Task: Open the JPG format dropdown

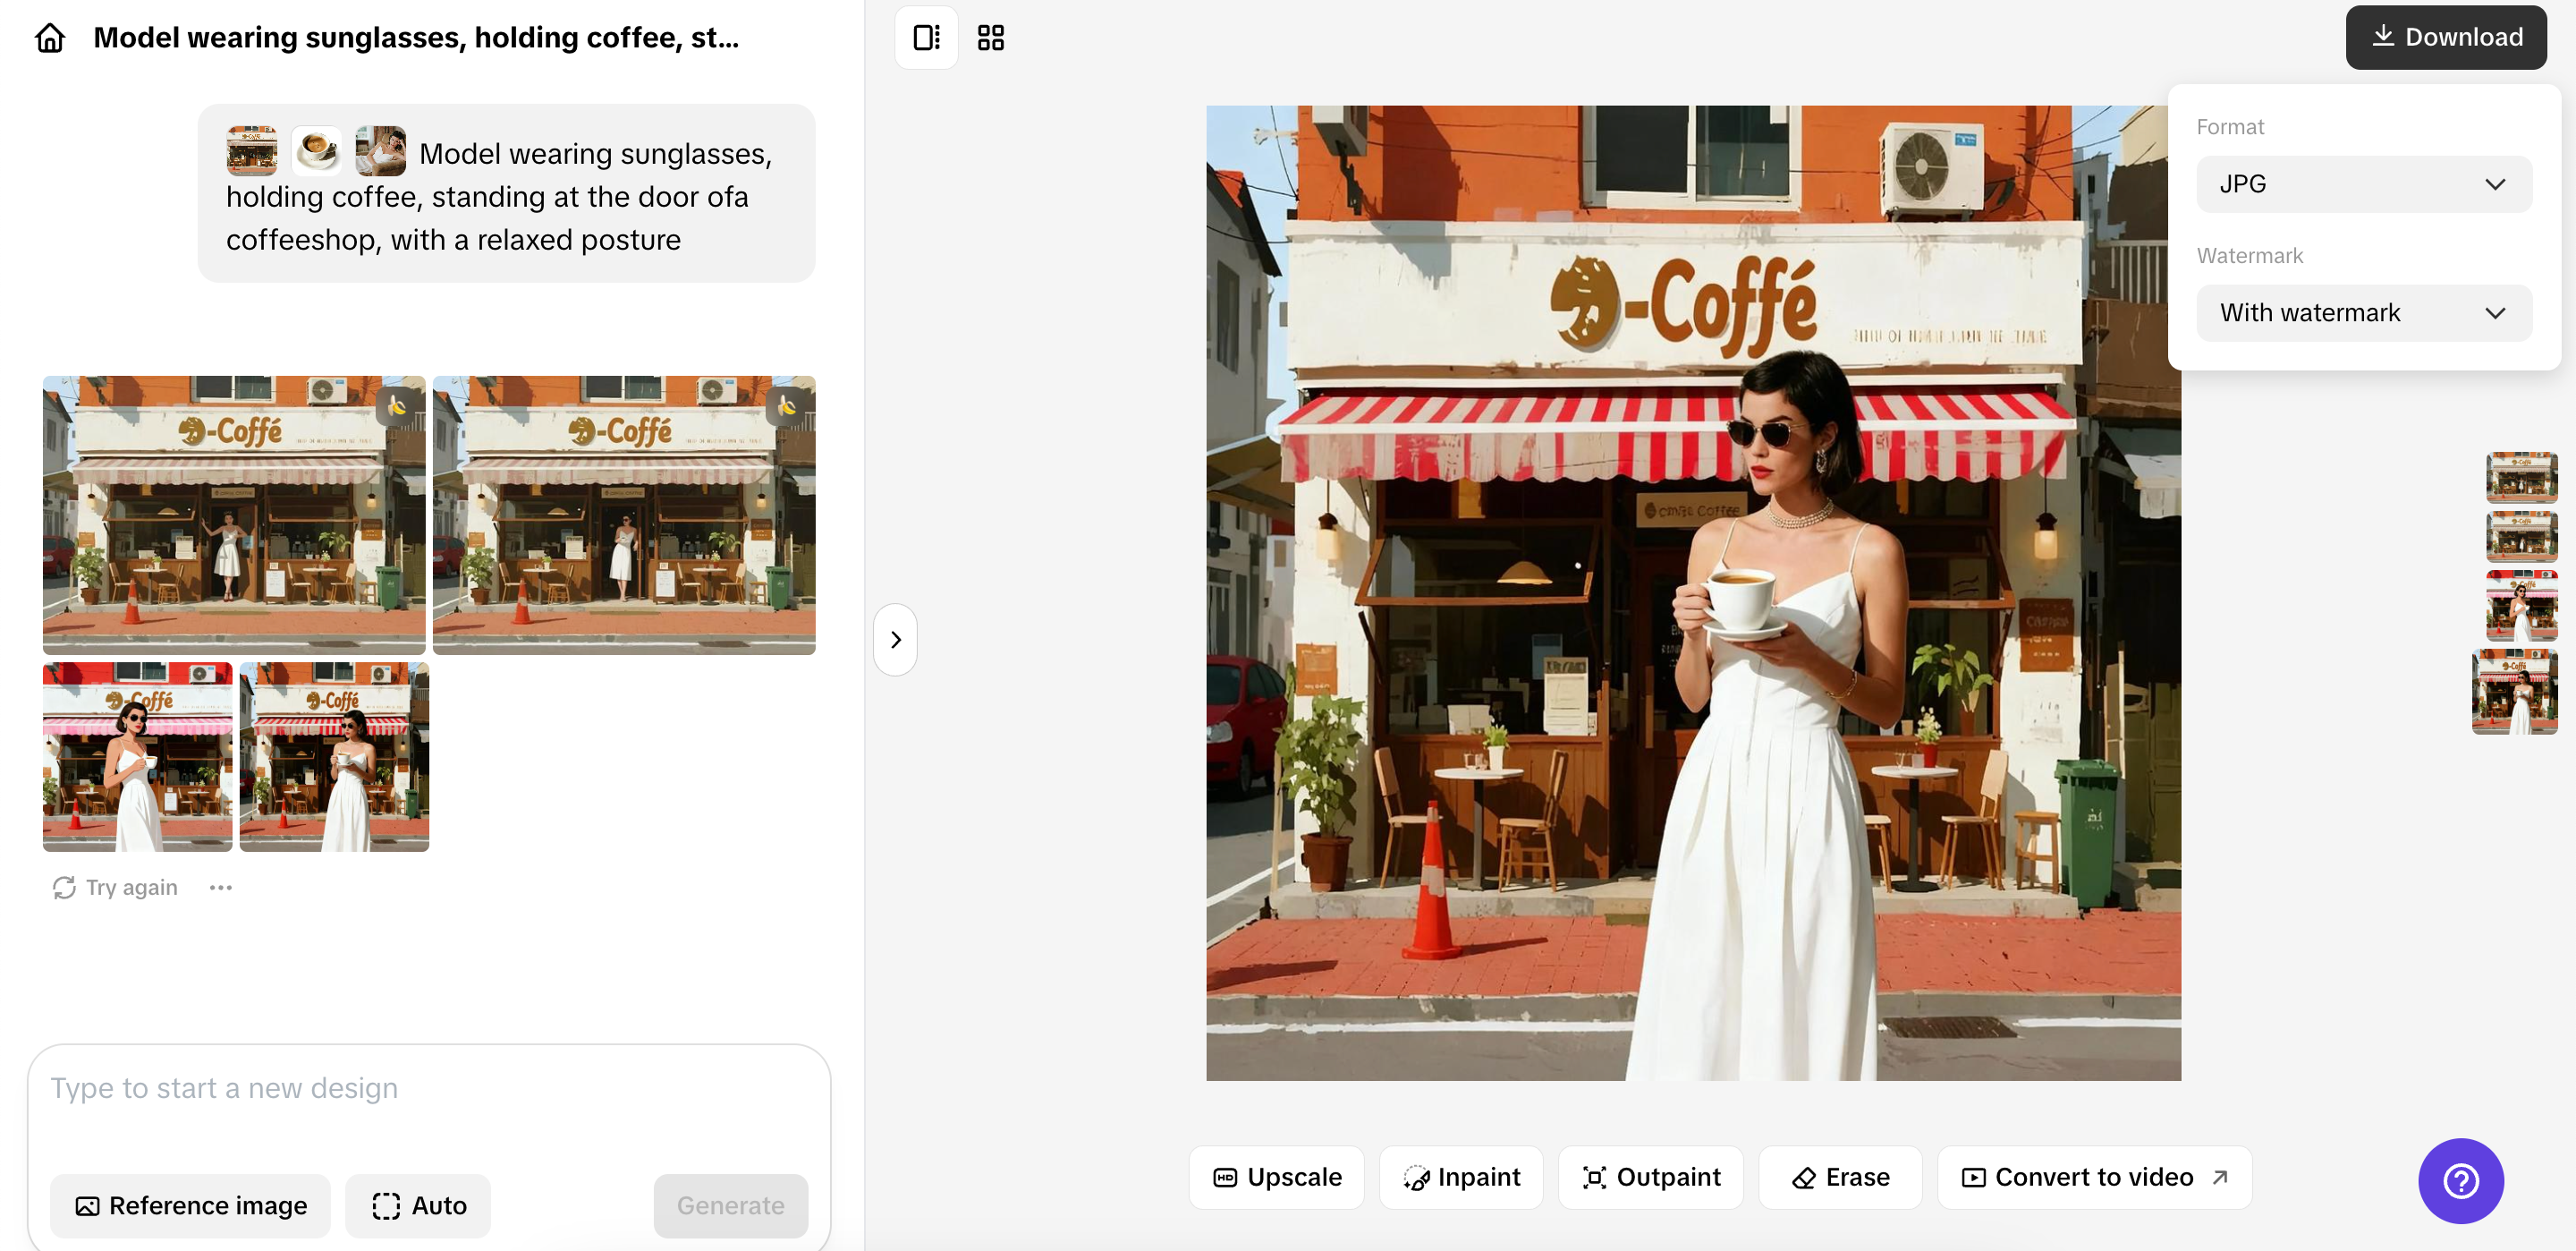Action: pyautogui.click(x=2363, y=183)
